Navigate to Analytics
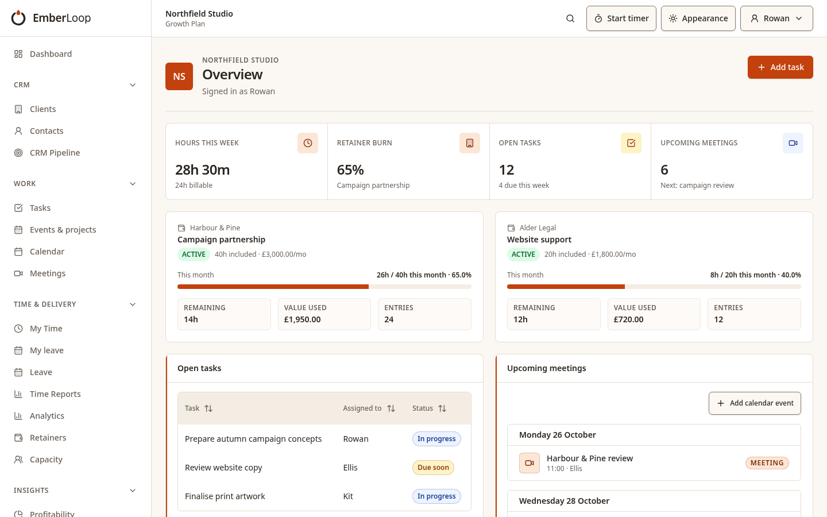 click(x=76, y=416)
